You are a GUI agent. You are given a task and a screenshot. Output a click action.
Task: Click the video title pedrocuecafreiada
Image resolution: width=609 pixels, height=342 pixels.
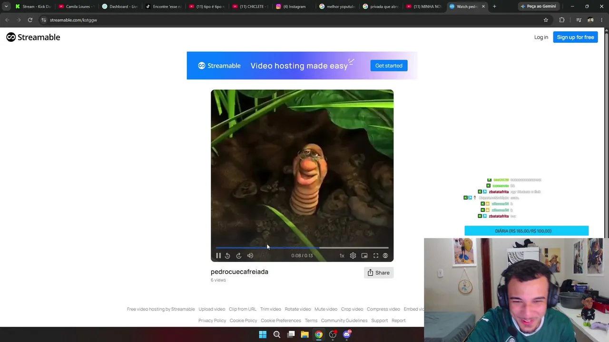click(x=239, y=272)
